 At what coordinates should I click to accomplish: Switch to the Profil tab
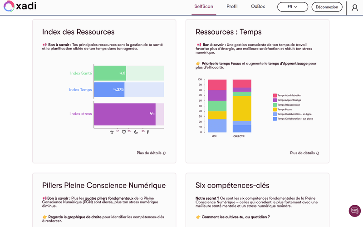(x=232, y=7)
